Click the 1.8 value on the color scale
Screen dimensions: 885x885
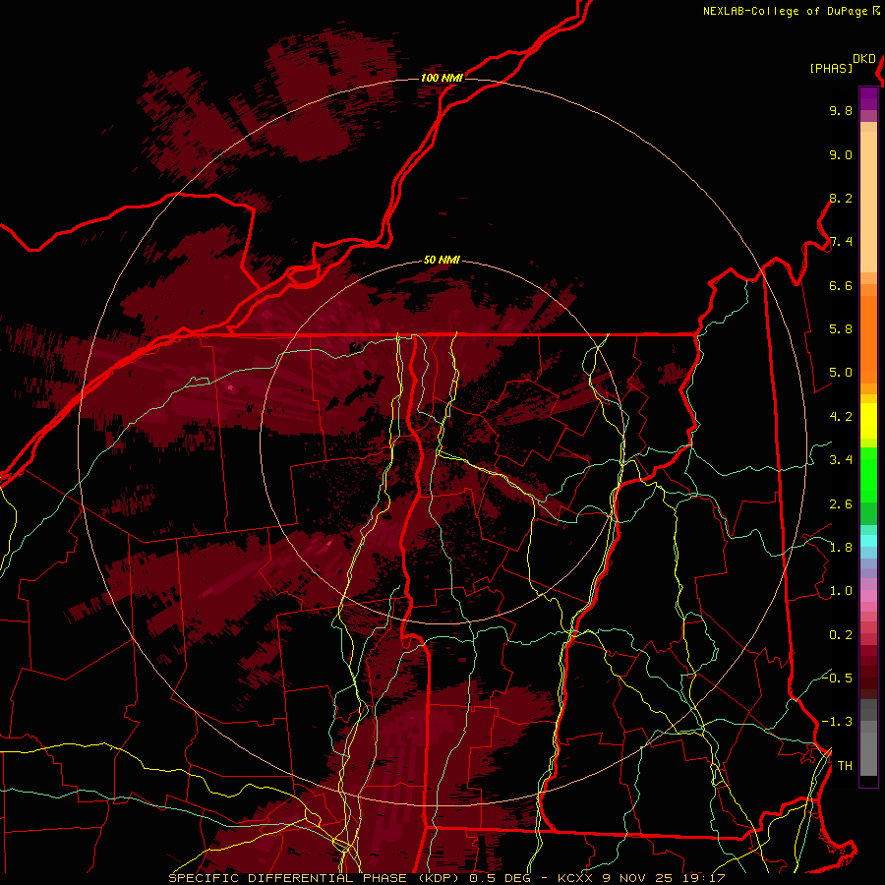pos(841,548)
